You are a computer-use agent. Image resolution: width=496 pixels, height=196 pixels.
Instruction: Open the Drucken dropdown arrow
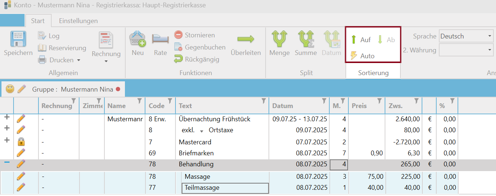(78, 60)
